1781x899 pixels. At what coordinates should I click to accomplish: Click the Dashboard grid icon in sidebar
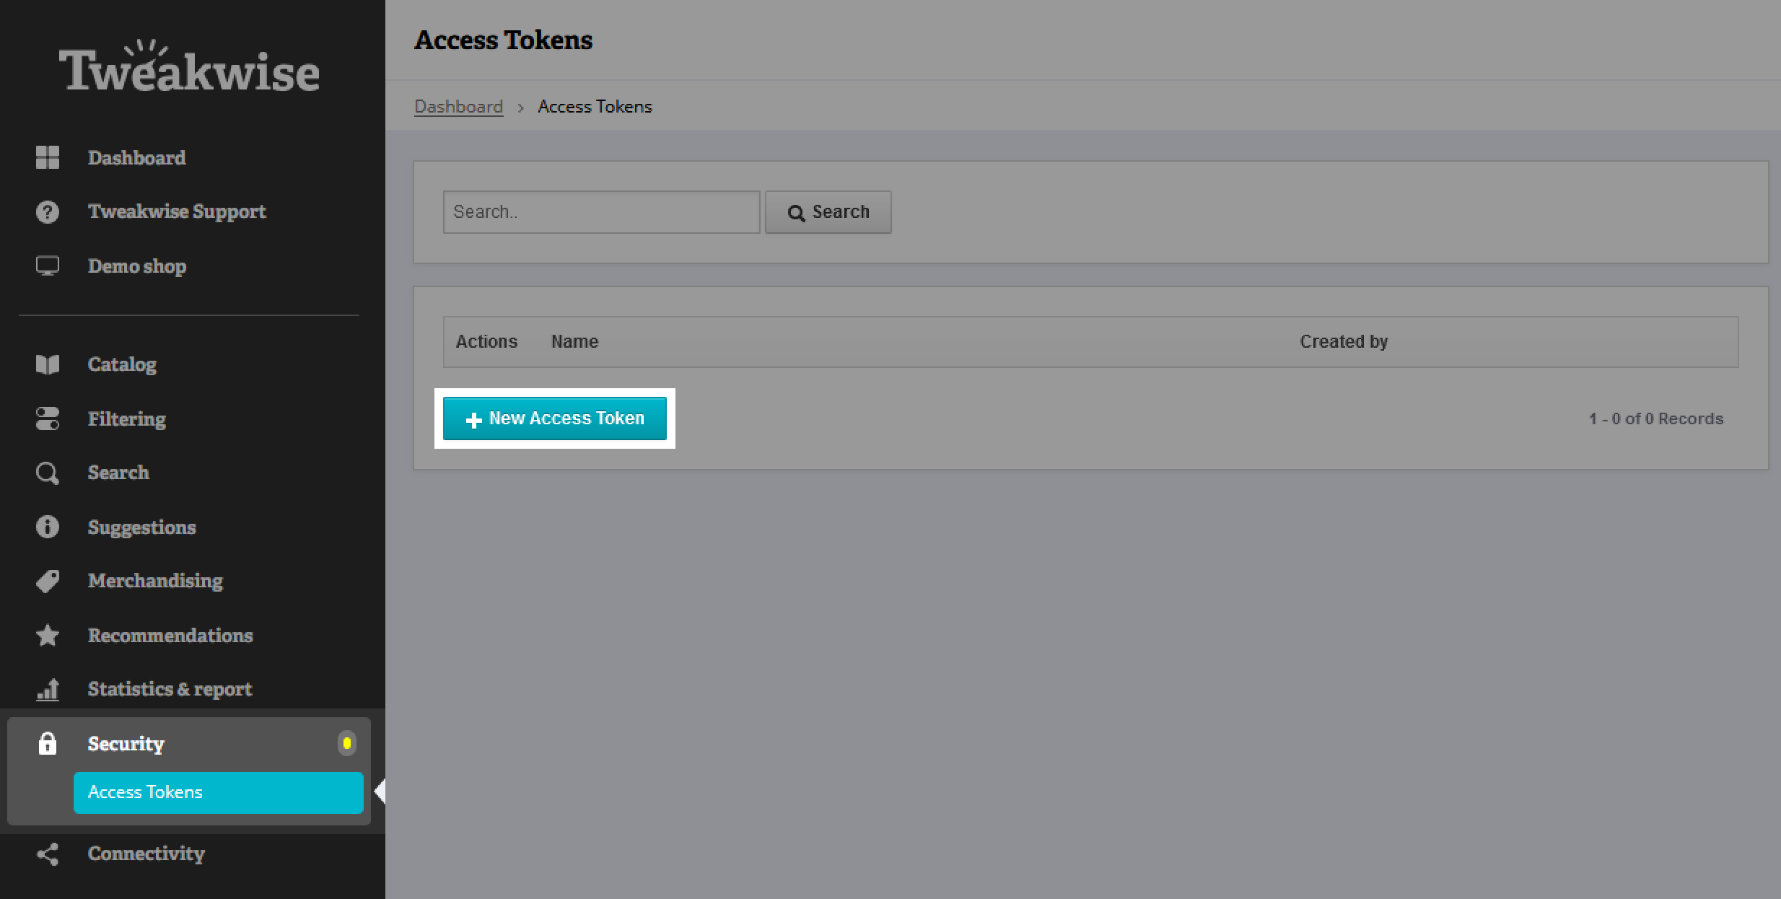tap(48, 157)
